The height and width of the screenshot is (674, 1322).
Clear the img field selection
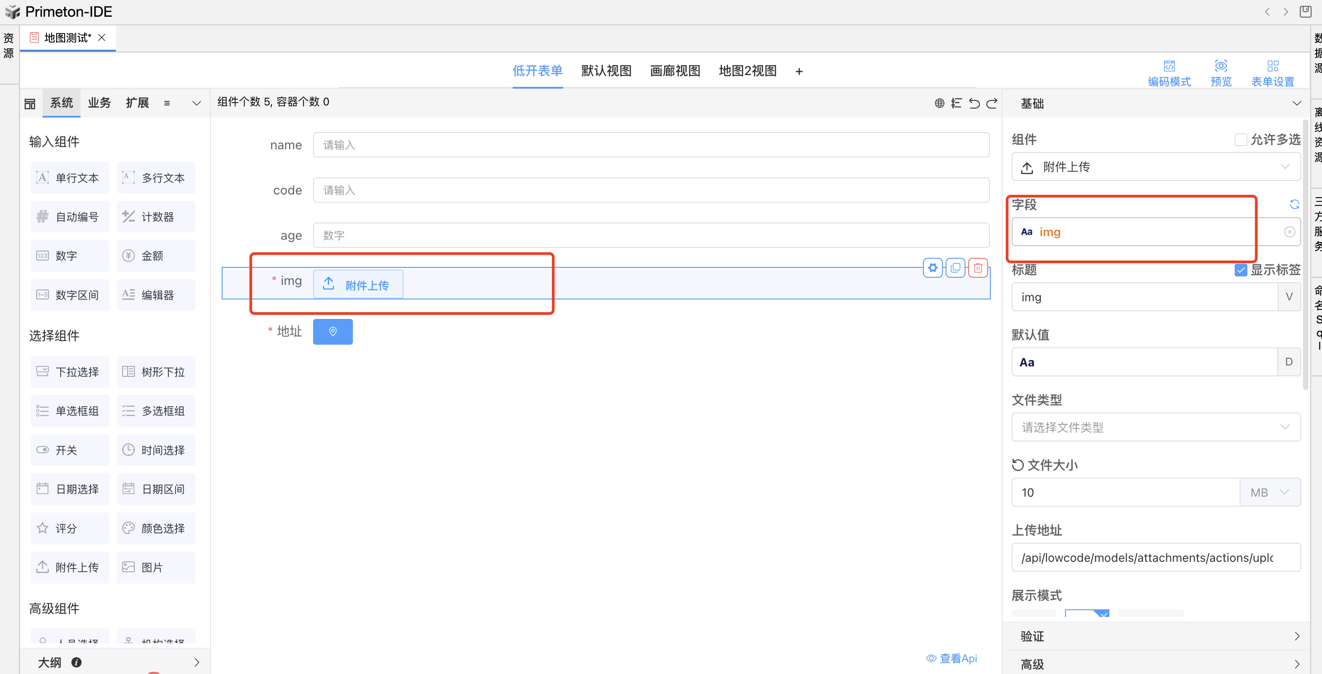pos(1289,232)
